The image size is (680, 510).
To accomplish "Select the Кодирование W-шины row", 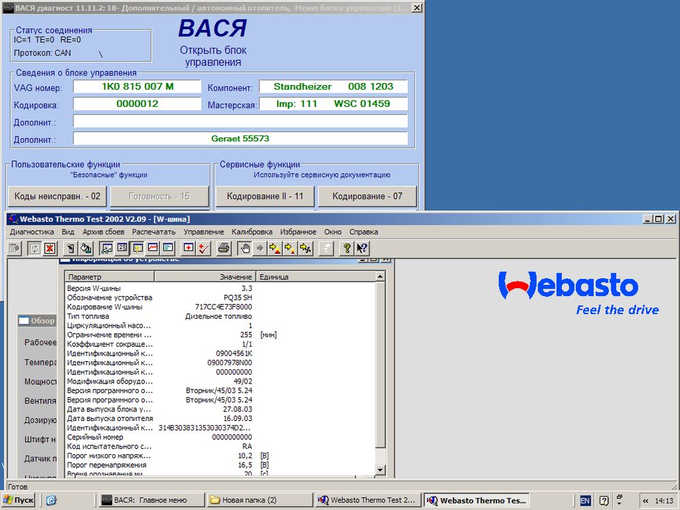I will (x=220, y=307).
